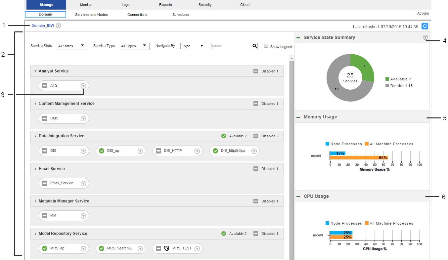Image resolution: width=448 pixels, height=260 pixels.
Task: Open the Service State dropdown
Action: [x=72, y=46]
